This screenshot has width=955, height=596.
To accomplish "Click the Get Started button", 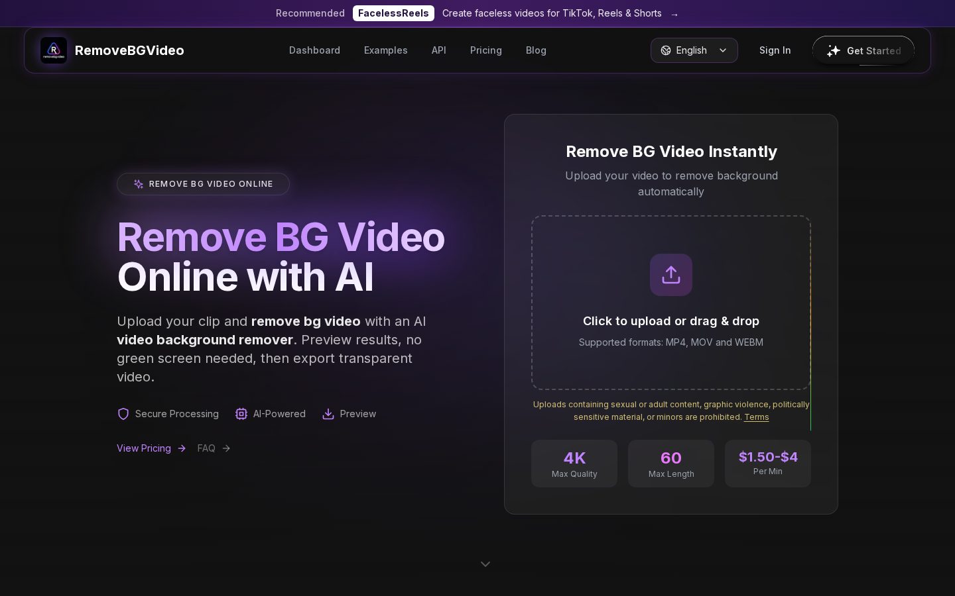I will (863, 50).
